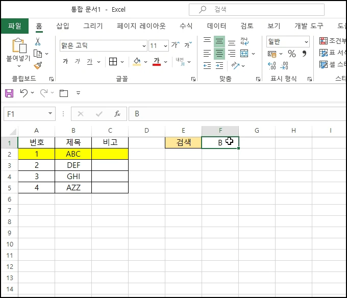
Task: Increase font size button
Action: (x=175, y=45)
